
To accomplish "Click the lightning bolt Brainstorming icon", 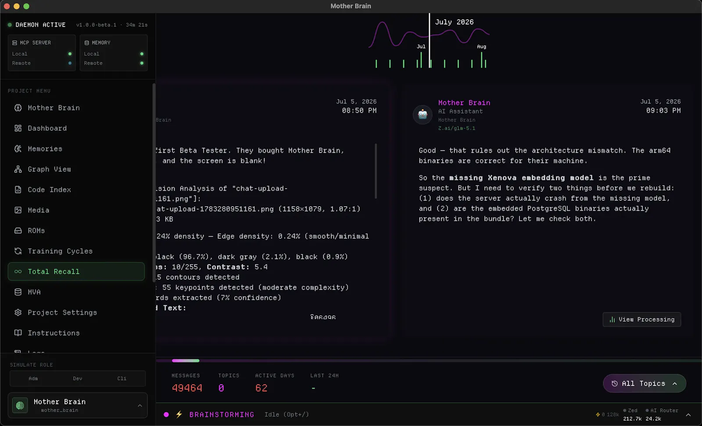I will click(x=179, y=414).
